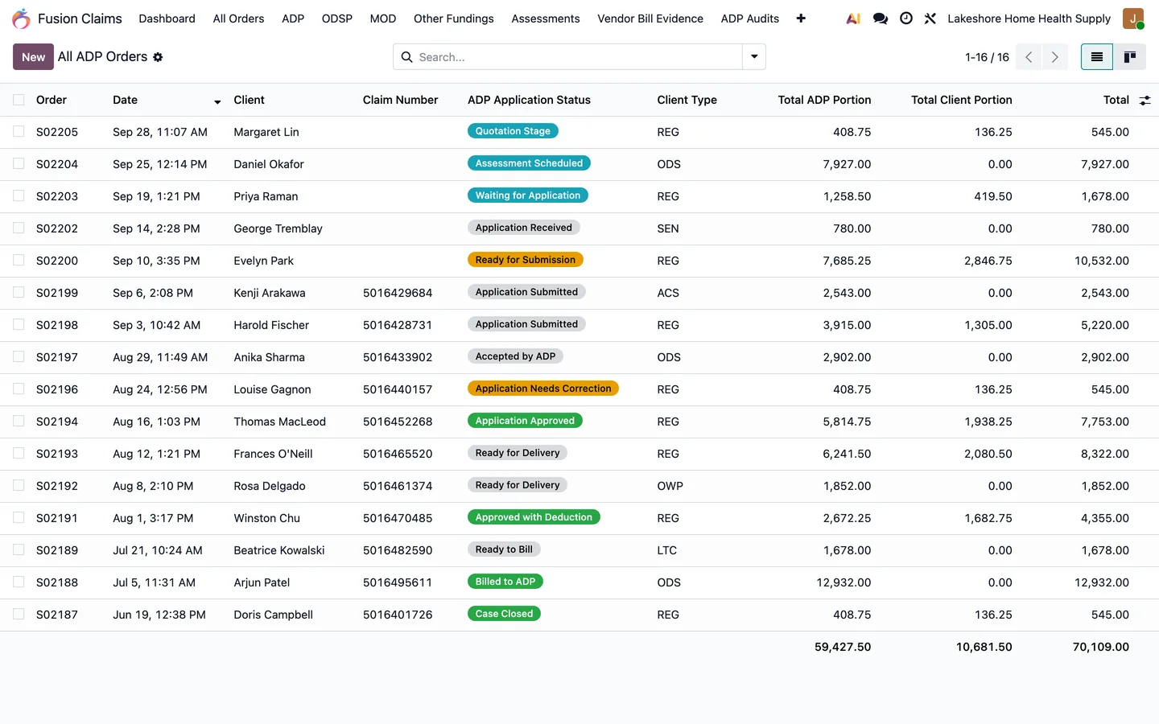The width and height of the screenshot is (1159, 724).
Task: Open the activities clock icon
Action: [x=906, y=19]
